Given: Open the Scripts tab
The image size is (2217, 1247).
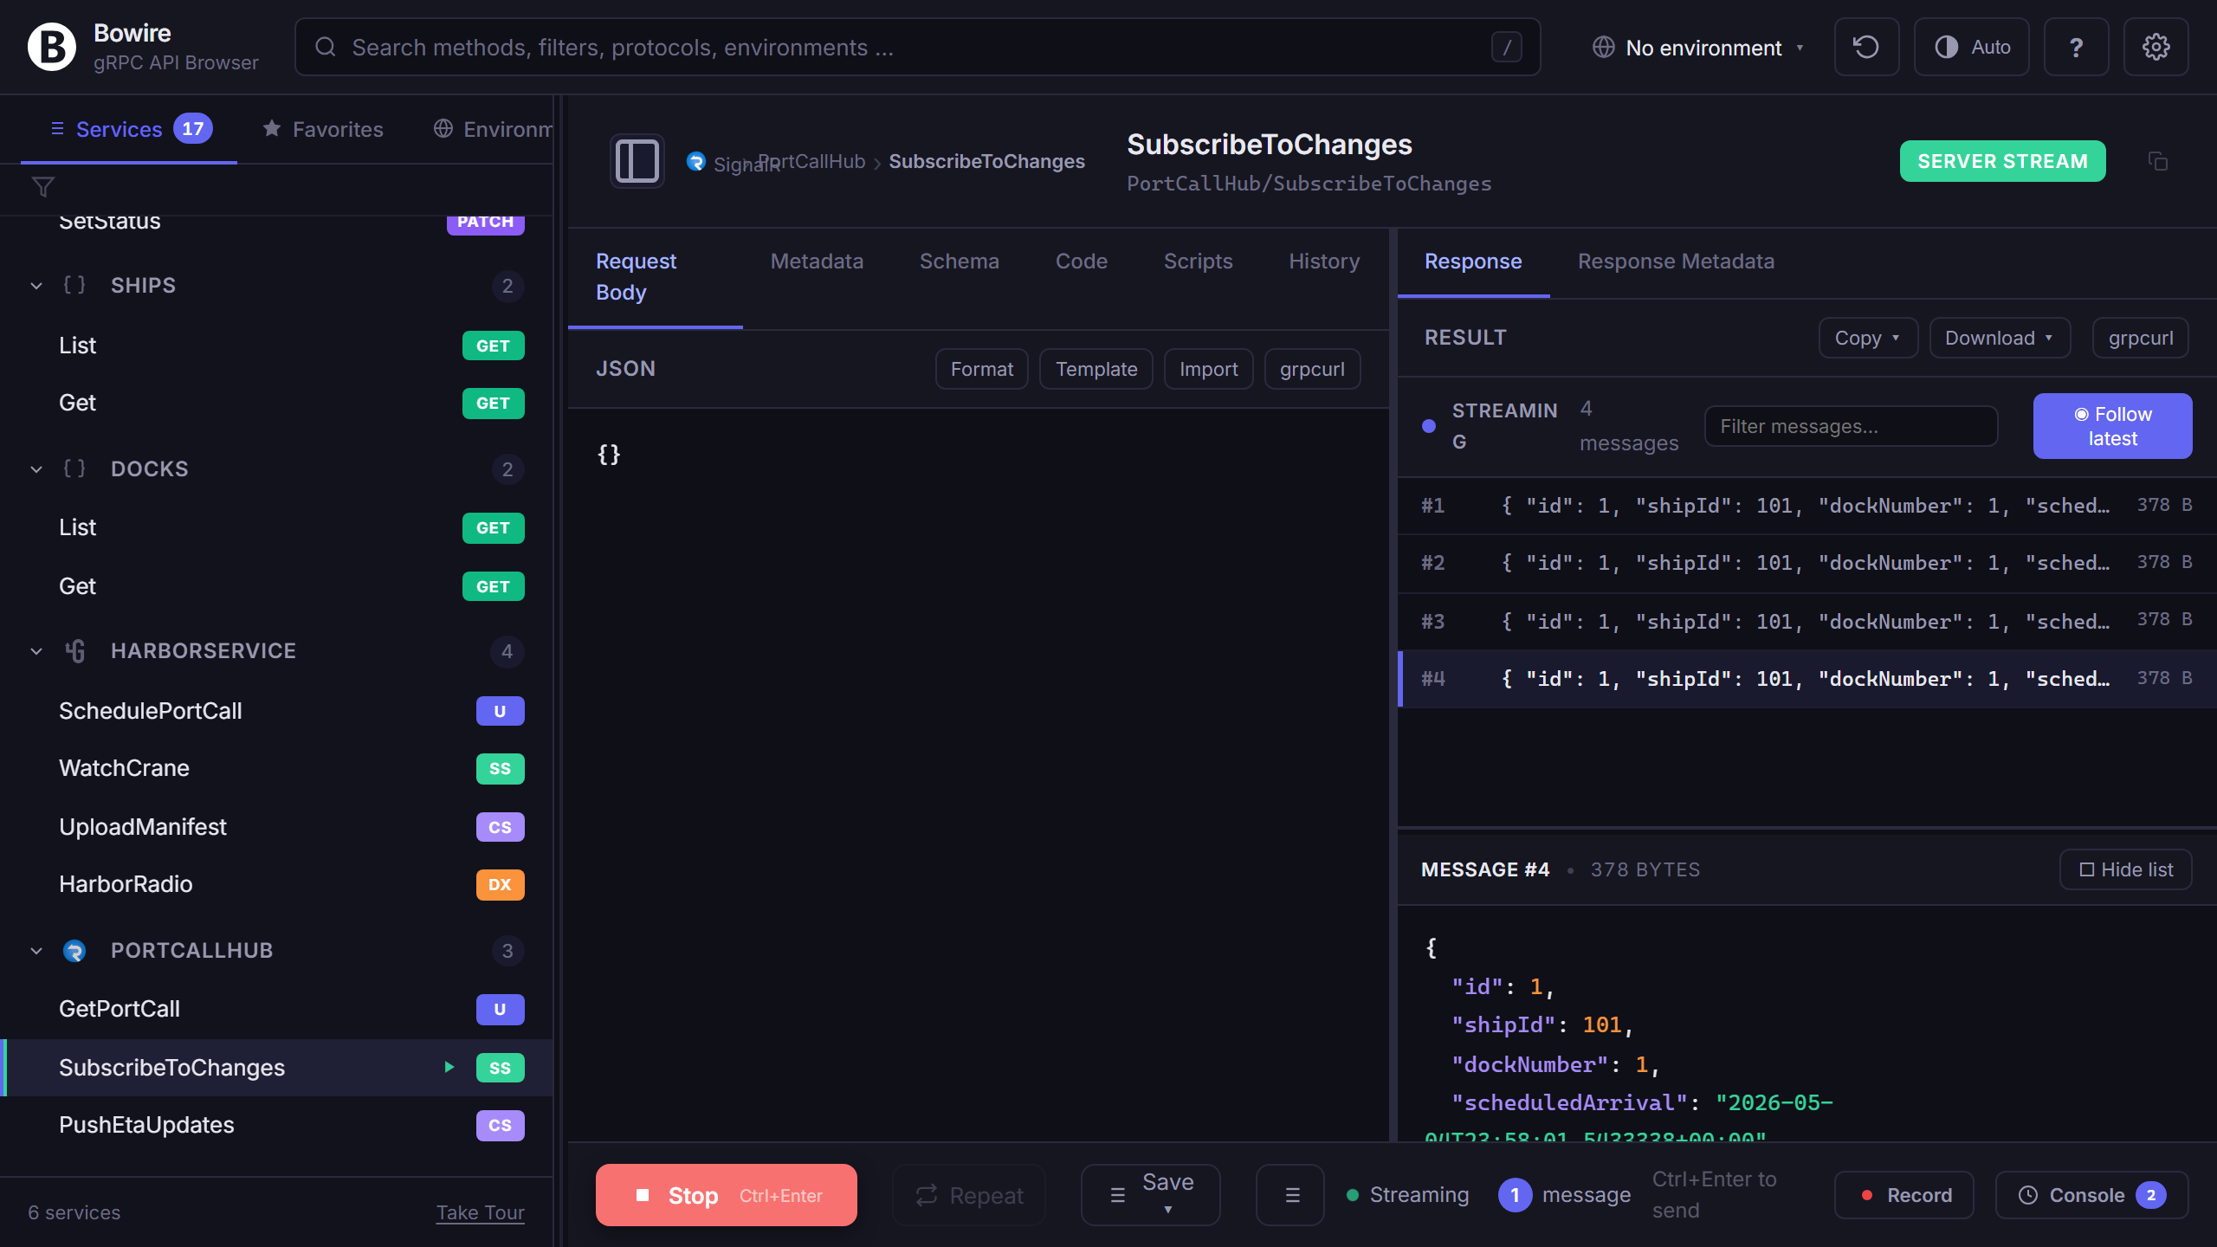Looking at the screenshot, I should [1198, 262].
